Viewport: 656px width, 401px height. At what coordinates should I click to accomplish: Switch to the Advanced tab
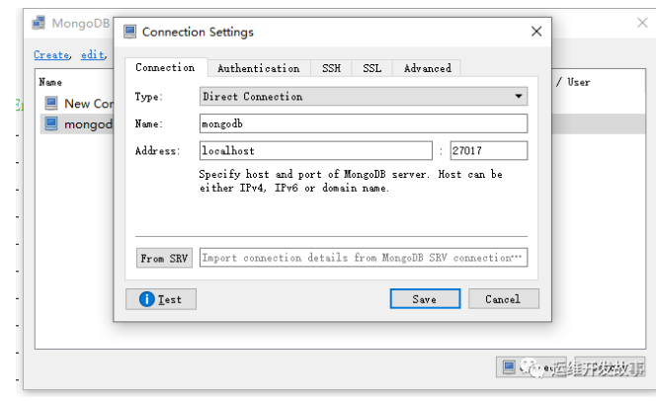click(x=427, y=68)
